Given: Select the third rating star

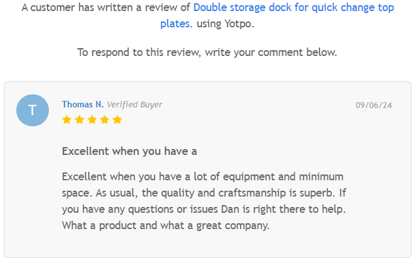Looking at the screenshot, I should [x=92, y=120].
